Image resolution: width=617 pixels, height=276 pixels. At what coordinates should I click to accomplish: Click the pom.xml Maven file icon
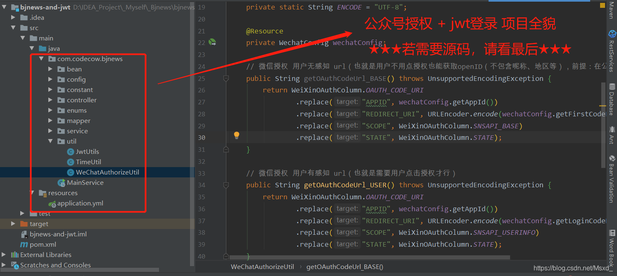(24, 245)
